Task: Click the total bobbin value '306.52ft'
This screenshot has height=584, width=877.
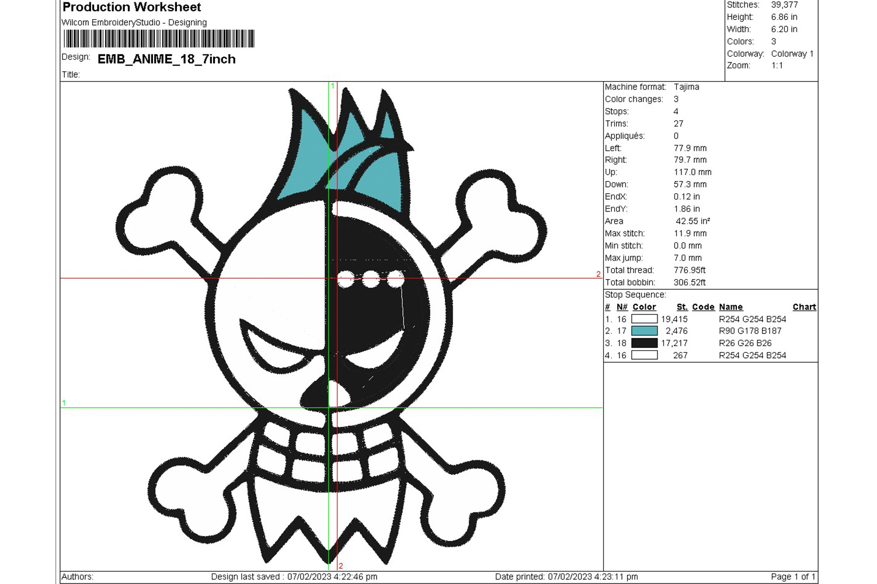Action: (690, 283)
